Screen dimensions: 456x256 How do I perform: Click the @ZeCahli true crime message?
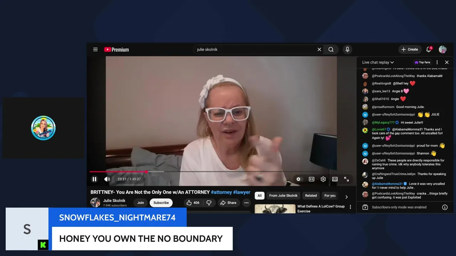pos(405,164)
